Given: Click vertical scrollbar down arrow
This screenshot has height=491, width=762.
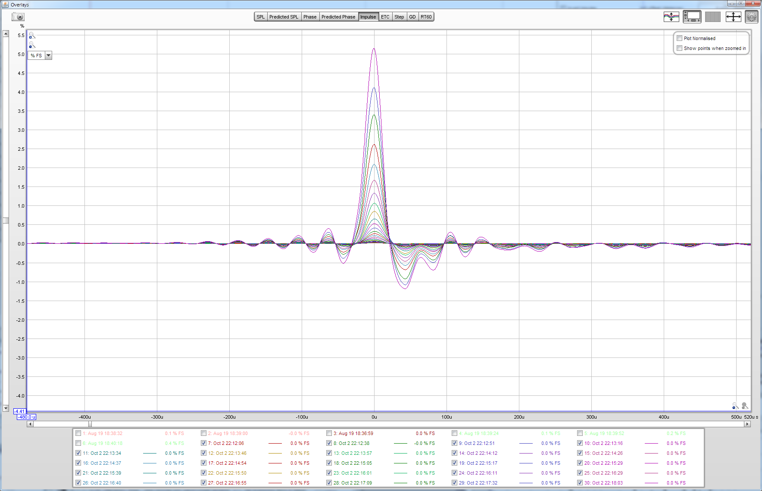Looking at the screenshot, I should (x=6, y=408).
